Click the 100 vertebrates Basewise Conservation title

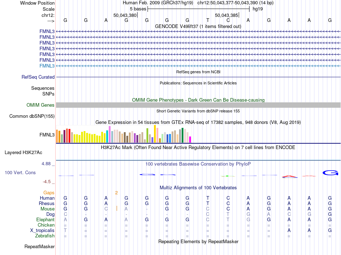(198, 164)
